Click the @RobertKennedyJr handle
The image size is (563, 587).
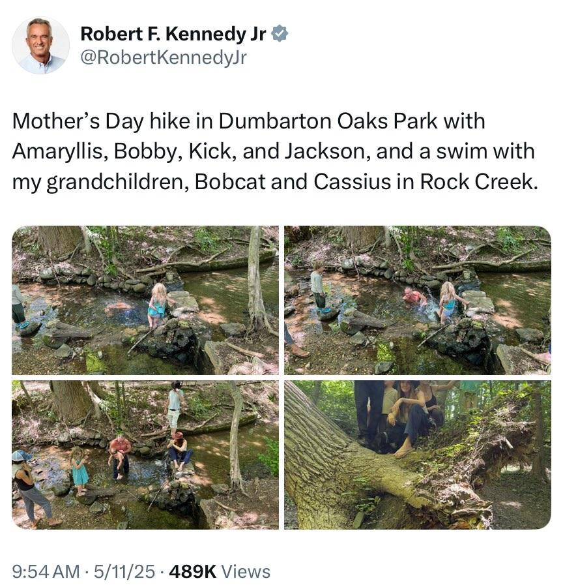coord(164,57)
